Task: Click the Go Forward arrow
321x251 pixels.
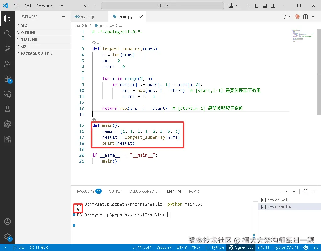Action: [95, 6]
